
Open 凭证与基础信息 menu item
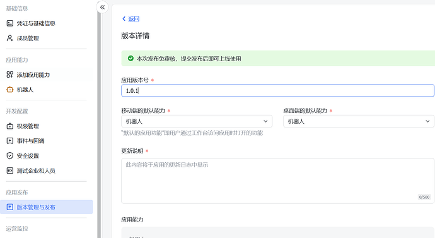tap(46, 23)
